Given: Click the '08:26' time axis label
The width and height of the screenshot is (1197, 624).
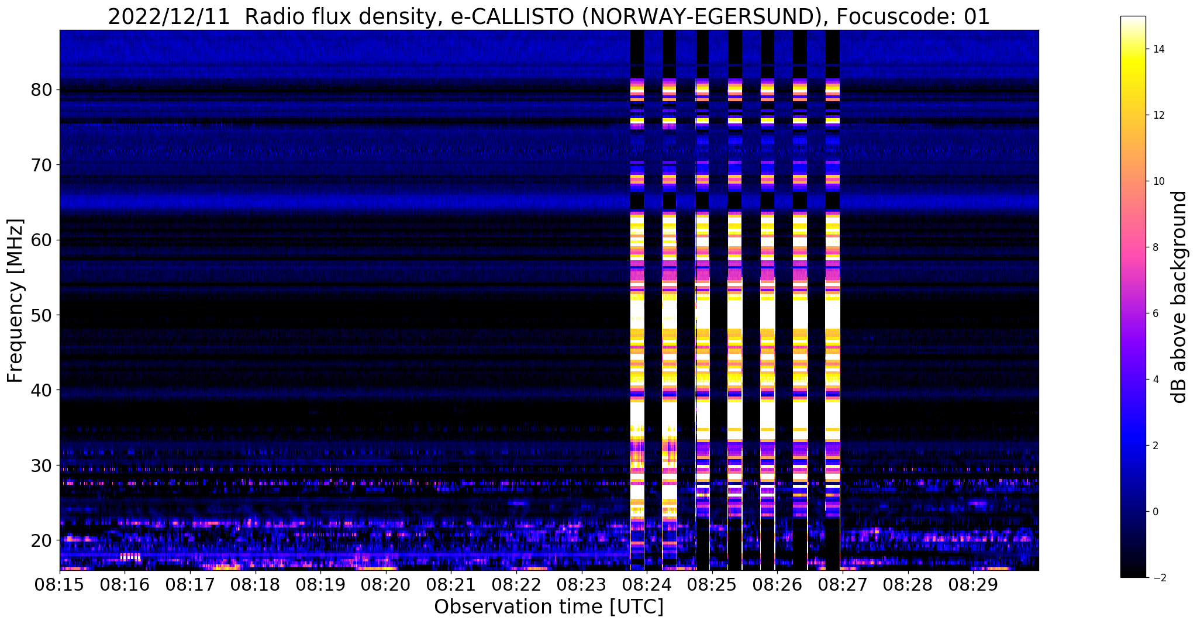Looking at the screenshot, I should point(777,585).
